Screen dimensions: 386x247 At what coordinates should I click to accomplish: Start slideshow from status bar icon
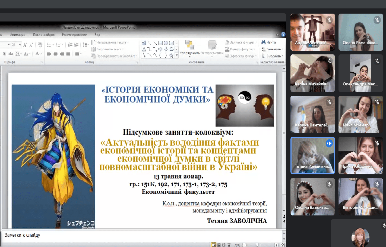pyautogui.click(x=229, y=245)
